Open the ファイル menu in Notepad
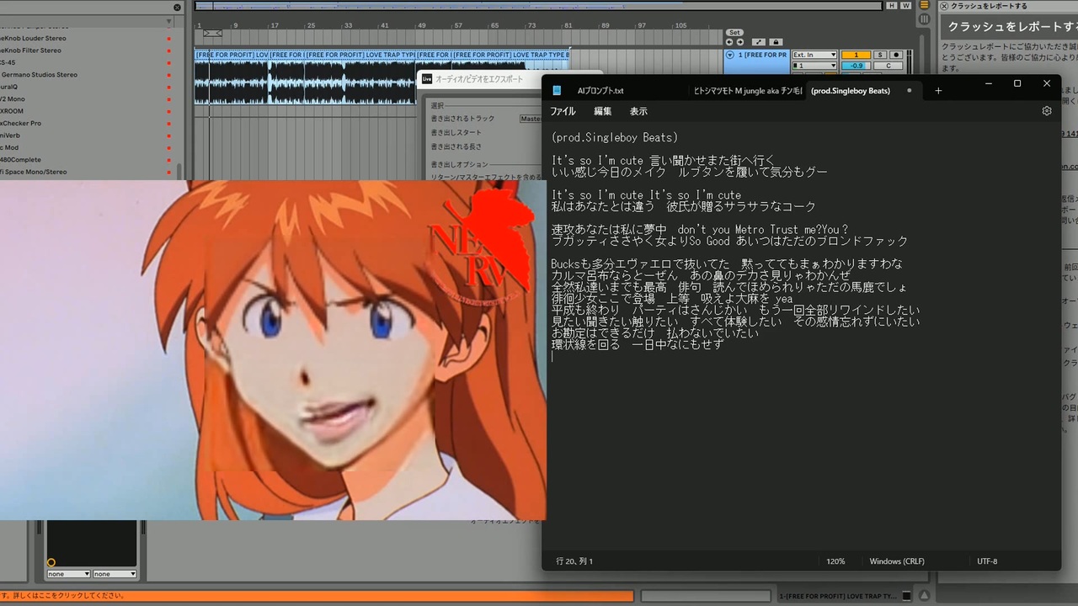 pyautogui.click(x=563, y=111)
